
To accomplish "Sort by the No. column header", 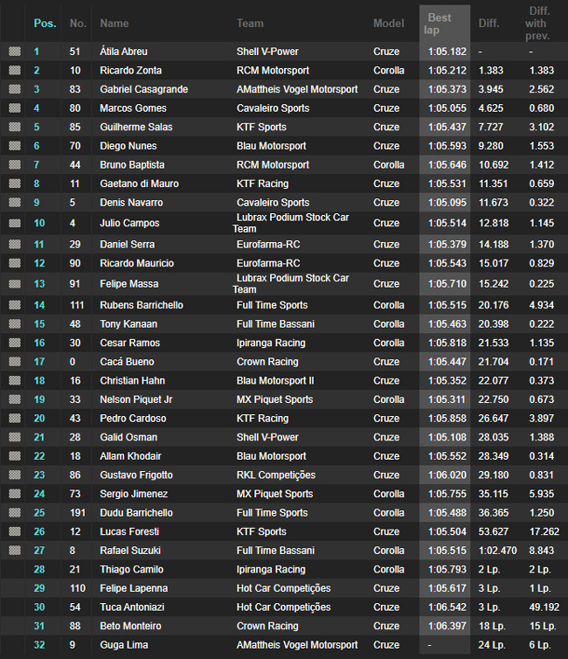I will (x=78, y=23).
